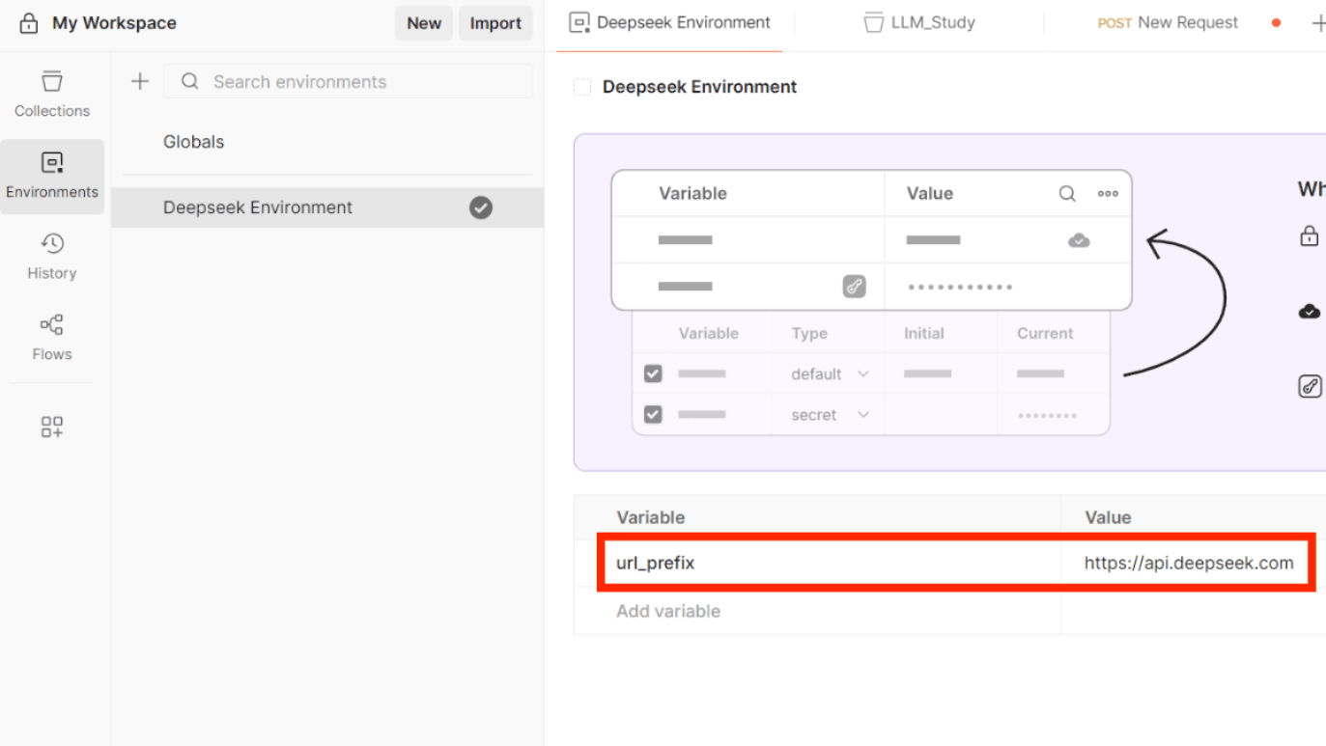Click the Add variable field
1326x746 pixels.
coord(817,611)
